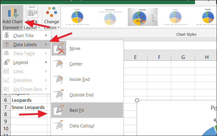217x136 pixels.
Task: Choose Best Fit data label position
Action: (87, 110)
